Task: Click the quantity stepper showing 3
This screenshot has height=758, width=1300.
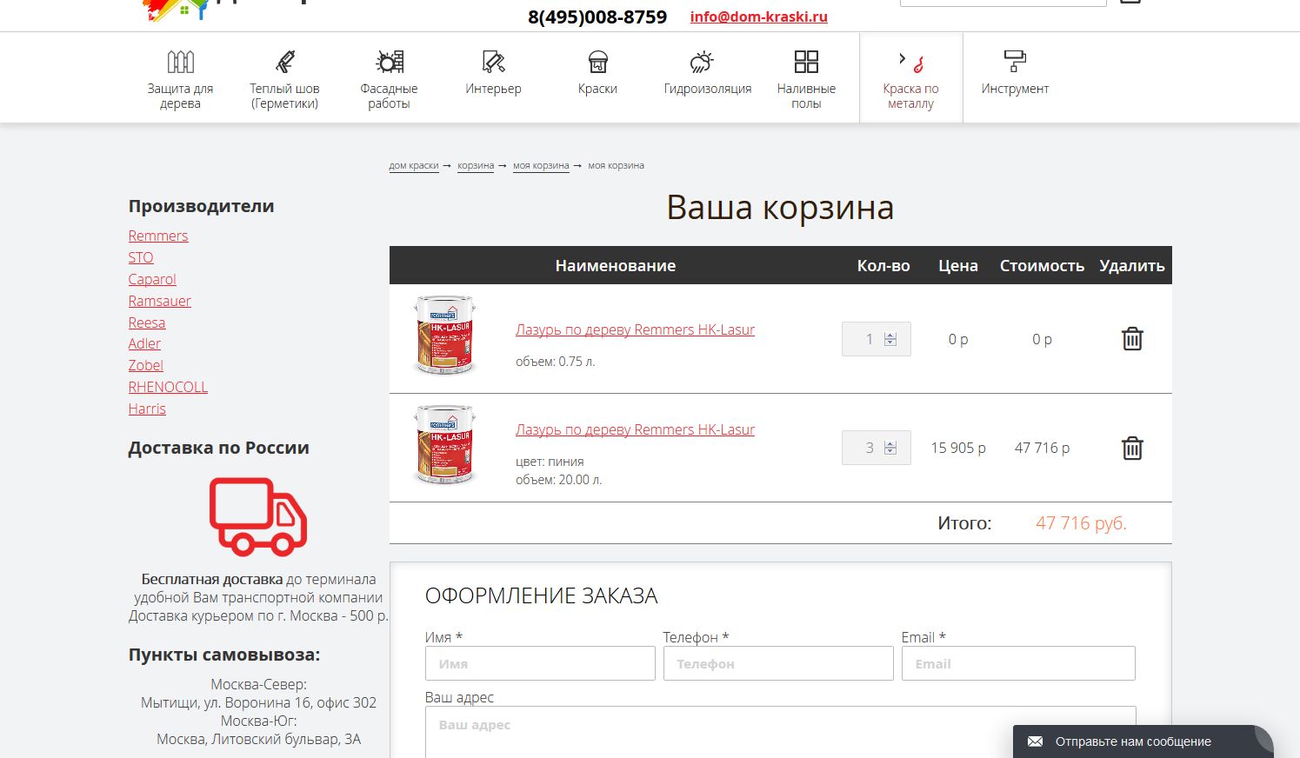Action: tap(877, 448)
